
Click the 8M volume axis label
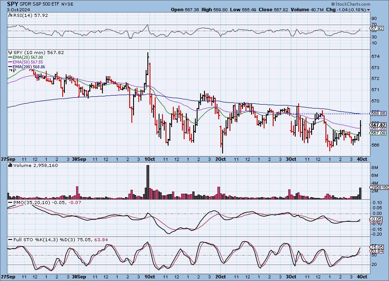point(375,168)
